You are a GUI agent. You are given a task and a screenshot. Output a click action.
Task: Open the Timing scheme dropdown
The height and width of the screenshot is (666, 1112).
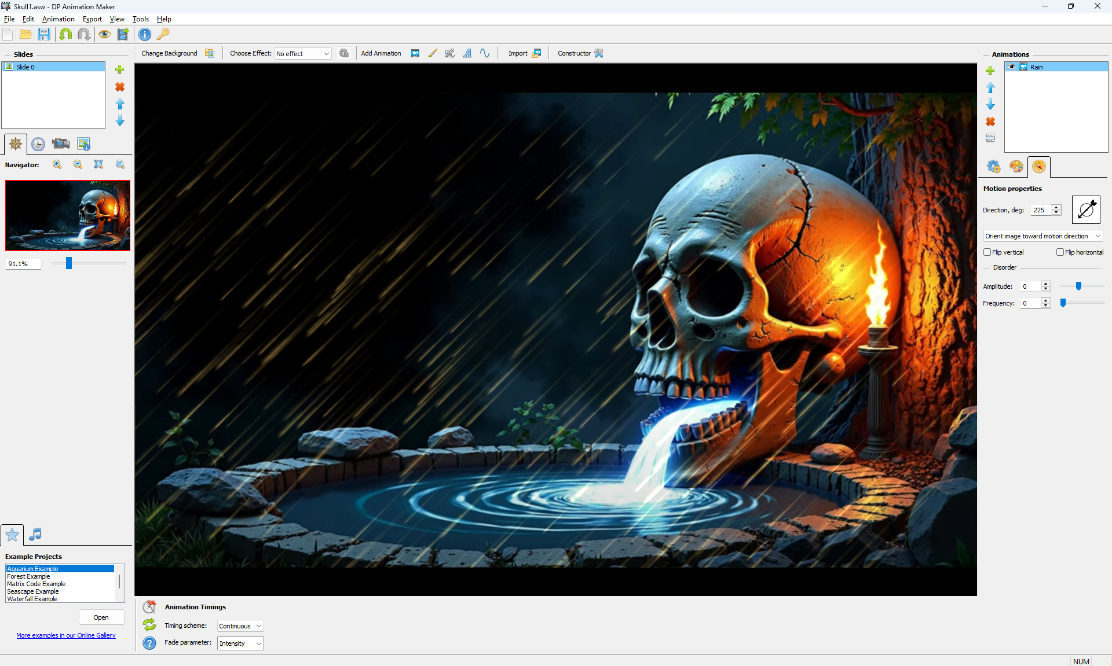point(240,626)
